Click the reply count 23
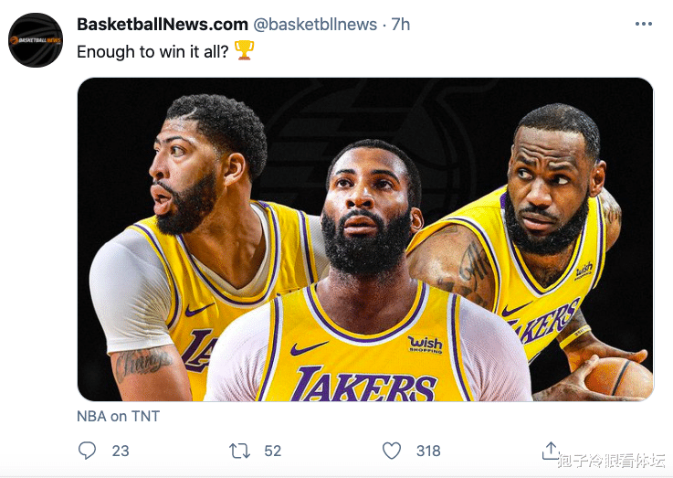This screenshot has width=673, height=478. click(121, 451)
